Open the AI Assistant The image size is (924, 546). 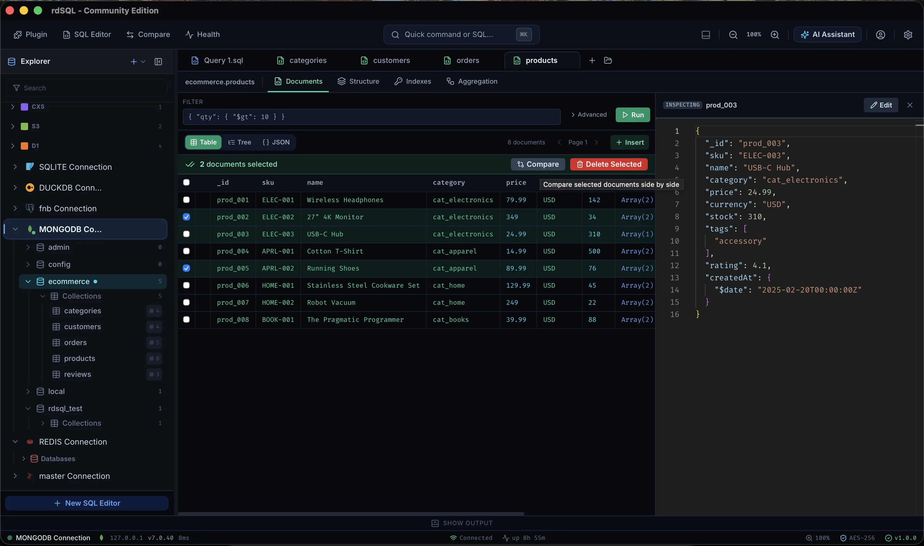point(827,35)
